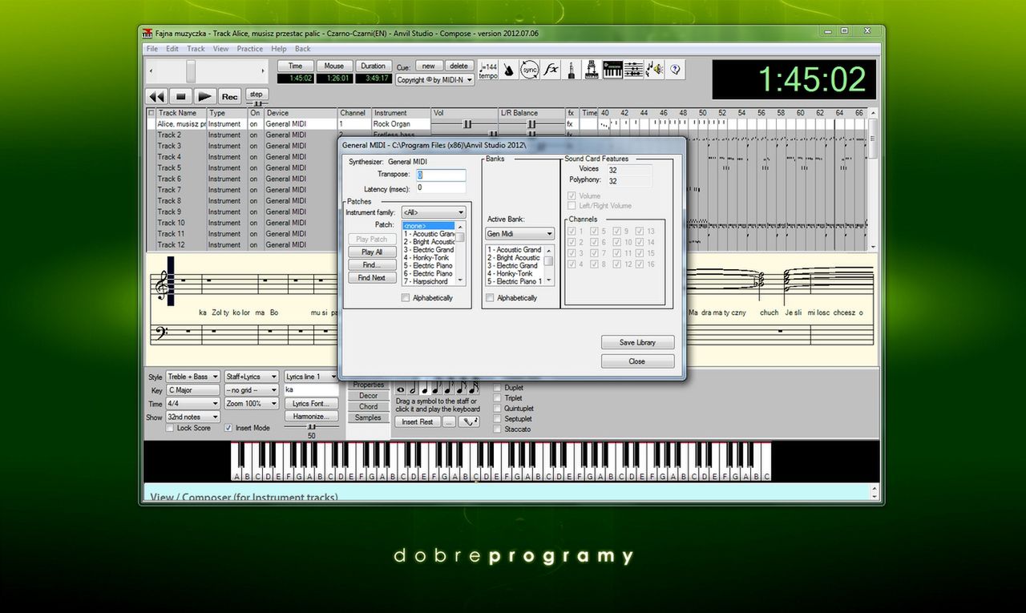Click the Save Library button

(x=637, y=342)
